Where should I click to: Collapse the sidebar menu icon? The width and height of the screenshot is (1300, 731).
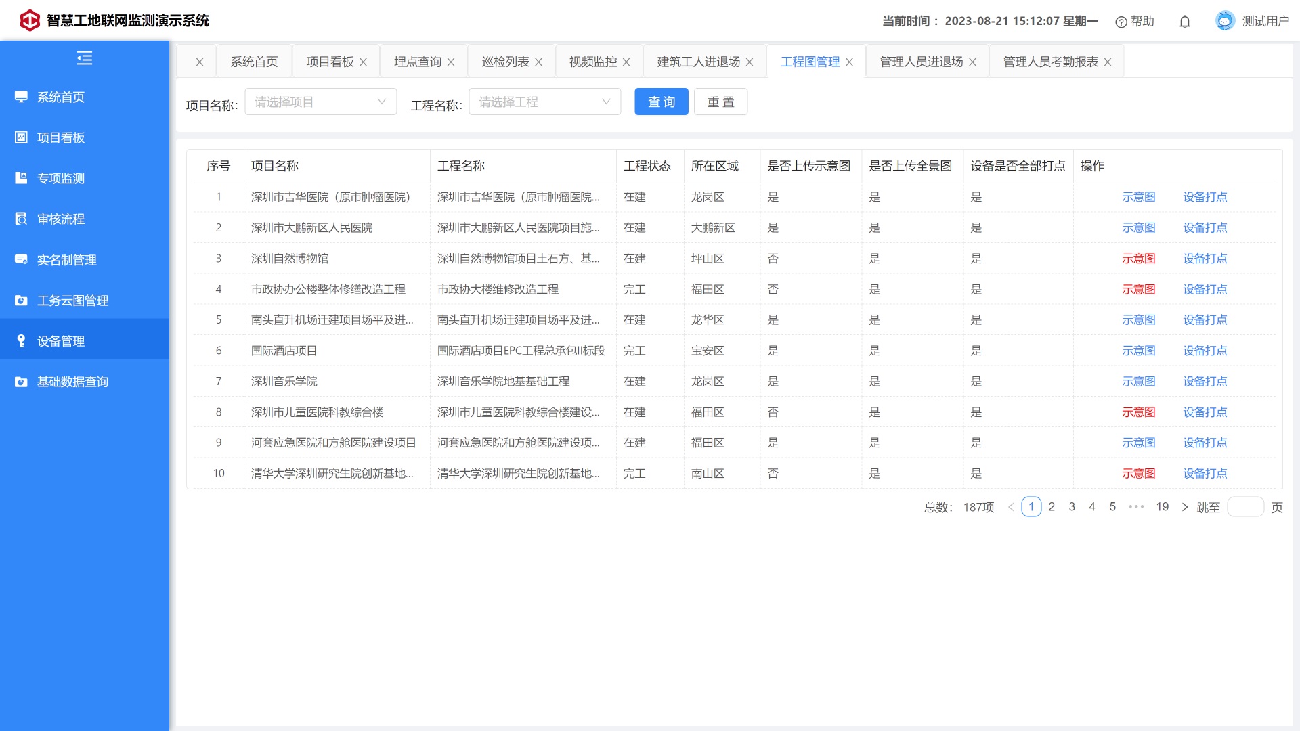click(x=85, y=58)
